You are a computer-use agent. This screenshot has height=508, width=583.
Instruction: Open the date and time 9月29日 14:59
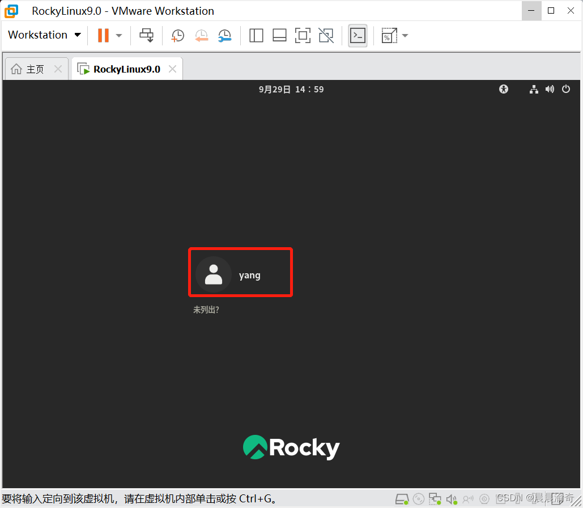[x=291, y=90]
